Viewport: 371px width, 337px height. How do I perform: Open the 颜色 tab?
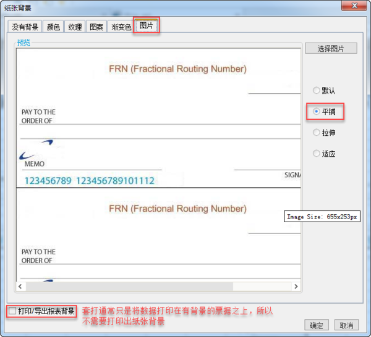tap(53, 27)
